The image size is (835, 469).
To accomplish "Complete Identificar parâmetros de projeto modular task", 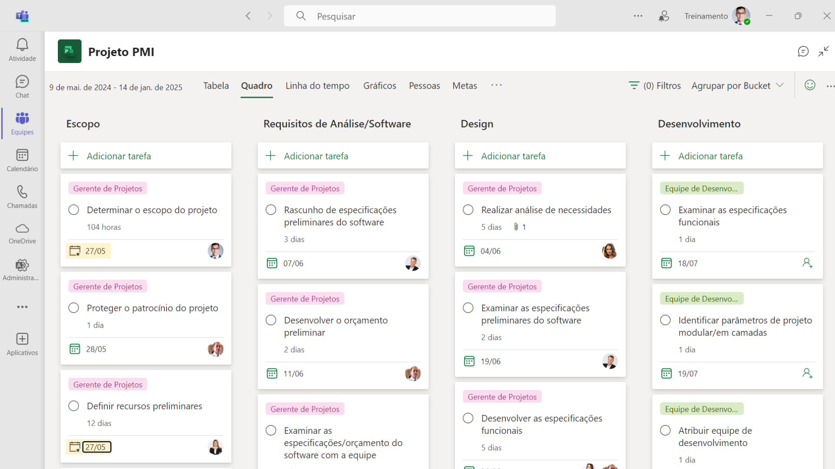I will (x=665, y=320).
